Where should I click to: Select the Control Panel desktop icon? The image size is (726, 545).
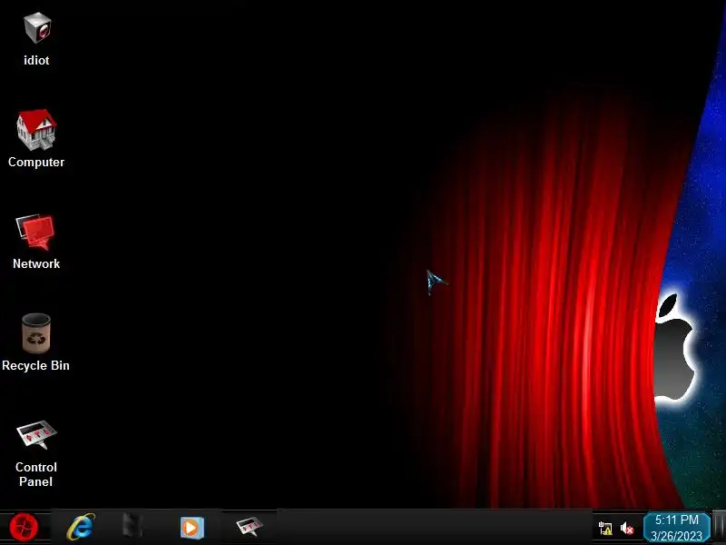point(36,434)
